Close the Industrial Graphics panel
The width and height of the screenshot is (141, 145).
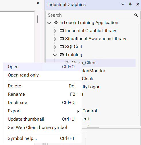click(138, 4)
